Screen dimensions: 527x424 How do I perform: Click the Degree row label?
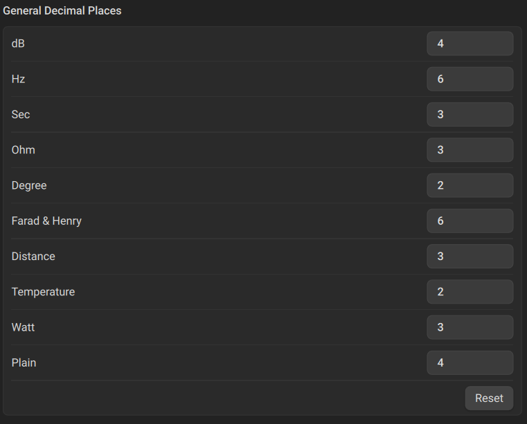pyautogui.click(x=29, y=185)
